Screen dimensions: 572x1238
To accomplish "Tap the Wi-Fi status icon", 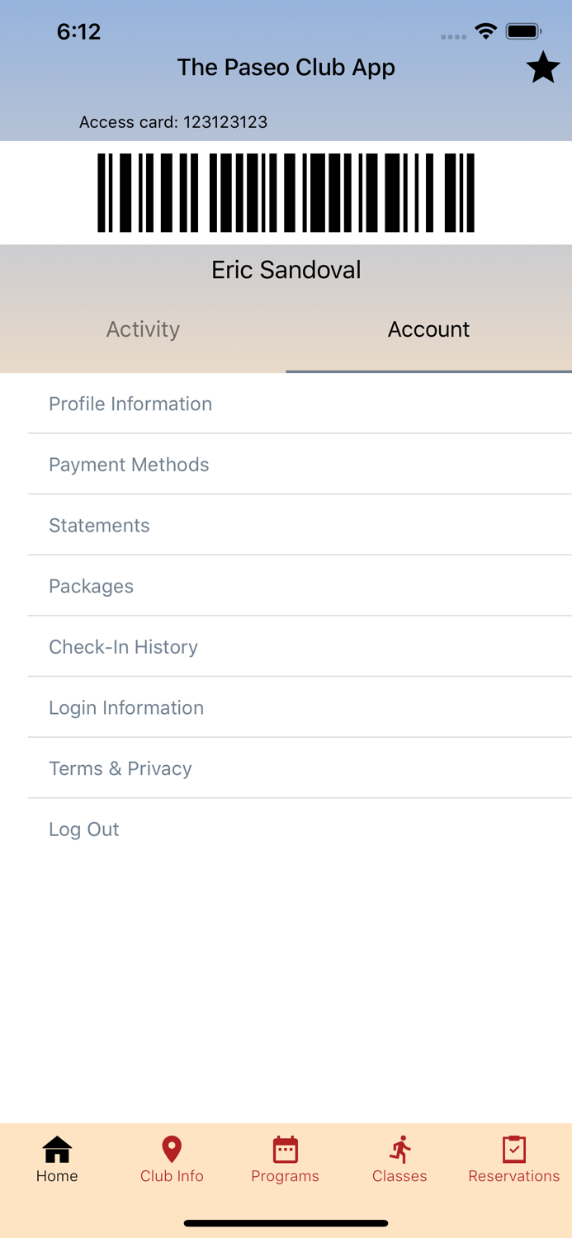I will 485,31.
